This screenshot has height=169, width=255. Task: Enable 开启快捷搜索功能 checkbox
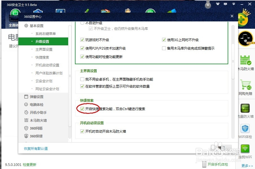(83, 109)
